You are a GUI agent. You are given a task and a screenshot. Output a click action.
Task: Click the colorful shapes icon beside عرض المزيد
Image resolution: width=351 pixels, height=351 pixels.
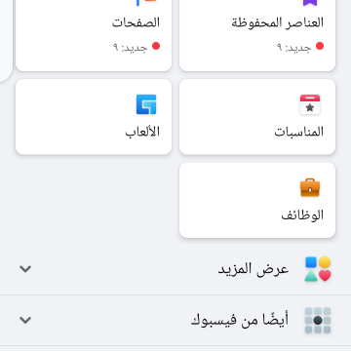coord(318,269)
